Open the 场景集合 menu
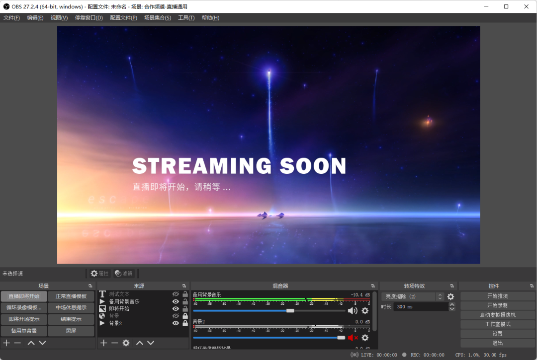Screen dimensions: 537x360 click(x=157, y=18)
